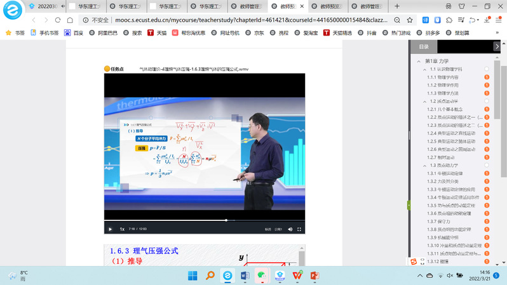Collapse the 1.2 质点运动学 section
This screenshot has width=507, height=285.
(x=424, y=102)
